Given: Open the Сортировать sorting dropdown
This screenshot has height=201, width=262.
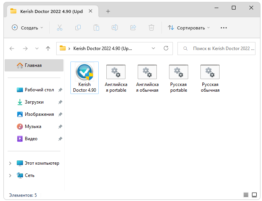Looking at the screenshot, I should (189, 28).
